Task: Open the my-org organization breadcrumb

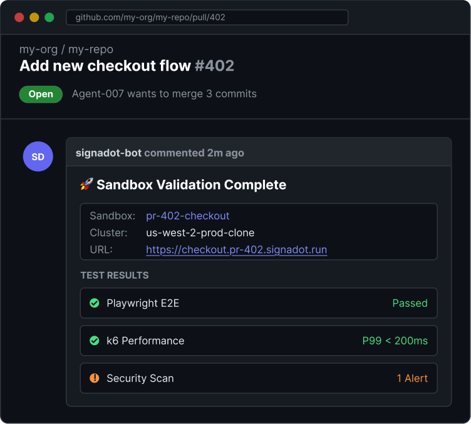Action: coord(38,49)
